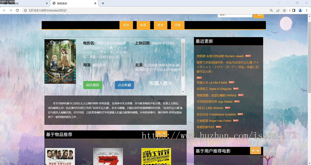Open the 理查德·朱维尔的哀歌 recommended poster

[x=60, y=156]
